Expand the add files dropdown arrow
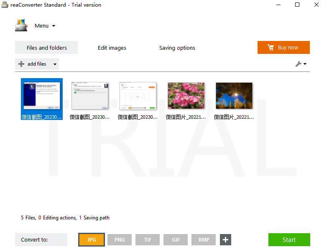Screen dimensions: 324x252 [55, 64]
